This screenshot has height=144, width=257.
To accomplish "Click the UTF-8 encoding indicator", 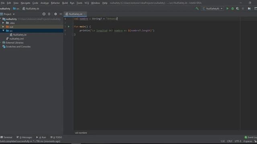I will tap(238, 141).
